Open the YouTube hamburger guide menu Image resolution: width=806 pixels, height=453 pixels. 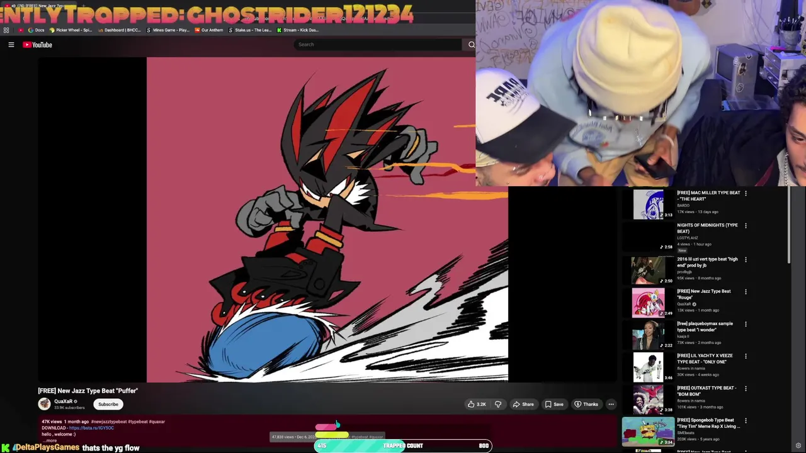[x=11, y=45]
